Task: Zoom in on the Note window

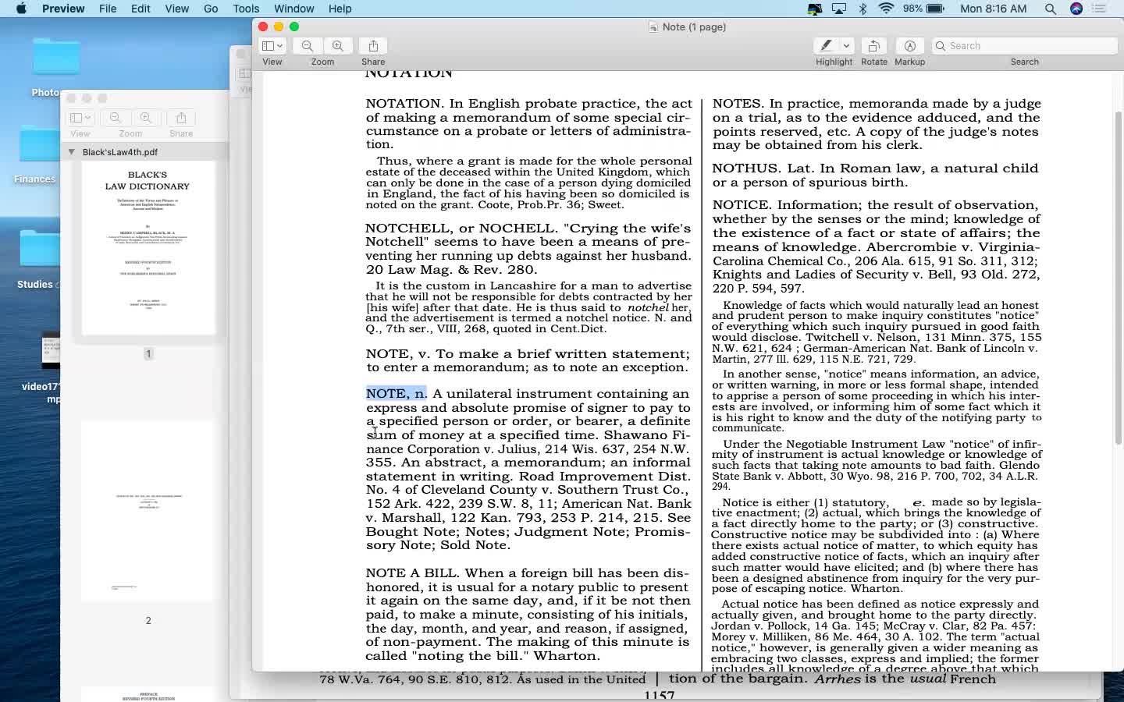Action: 338,46
